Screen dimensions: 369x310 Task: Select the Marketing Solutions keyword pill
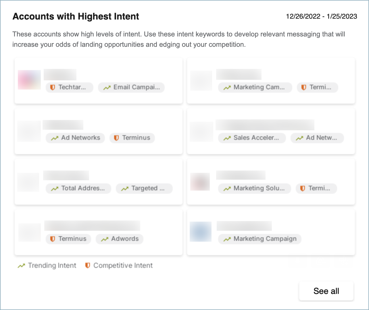(254, 188)
